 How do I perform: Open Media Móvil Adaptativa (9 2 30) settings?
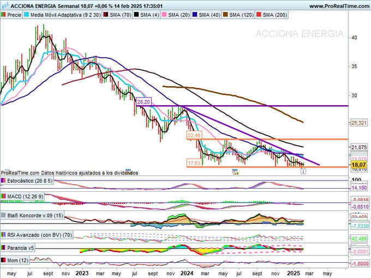(65, 15)
